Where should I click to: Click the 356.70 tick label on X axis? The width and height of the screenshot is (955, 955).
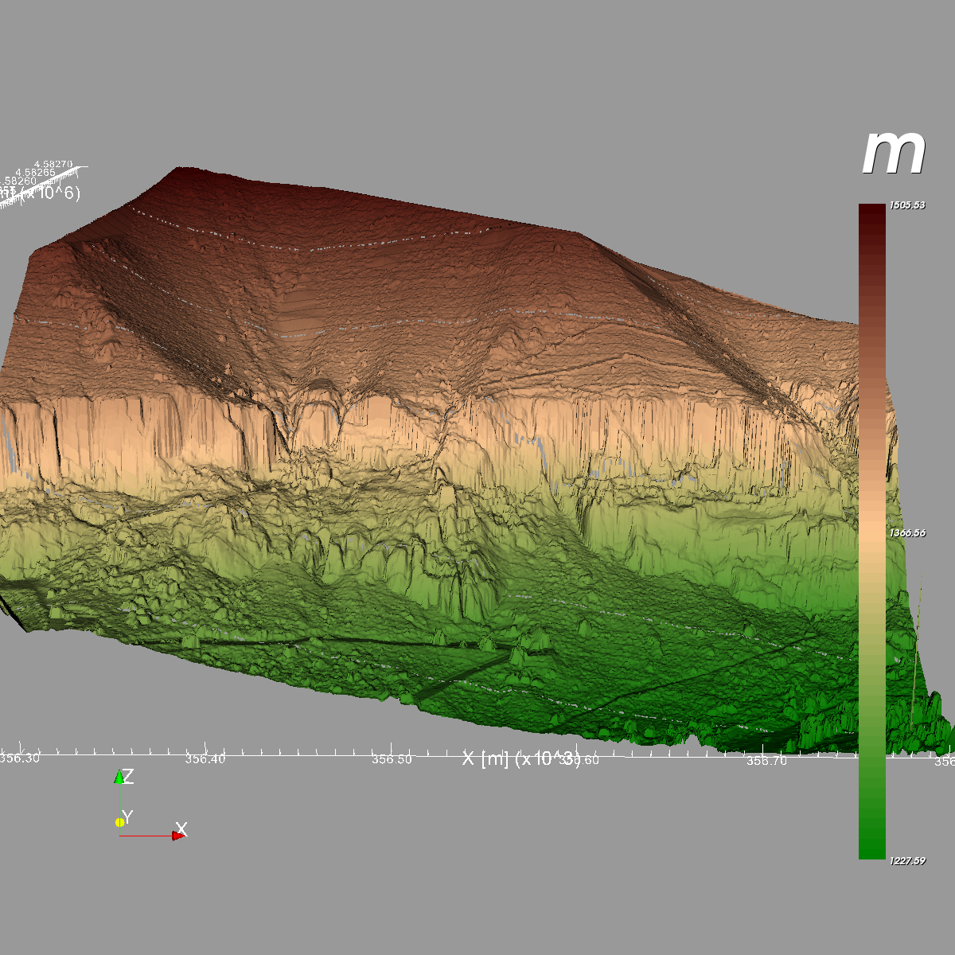(x=766, y=761)
